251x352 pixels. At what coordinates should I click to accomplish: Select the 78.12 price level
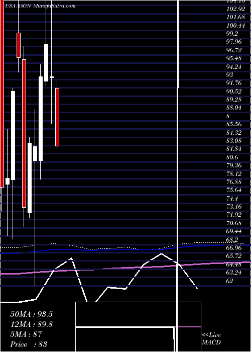click(234, 174)
